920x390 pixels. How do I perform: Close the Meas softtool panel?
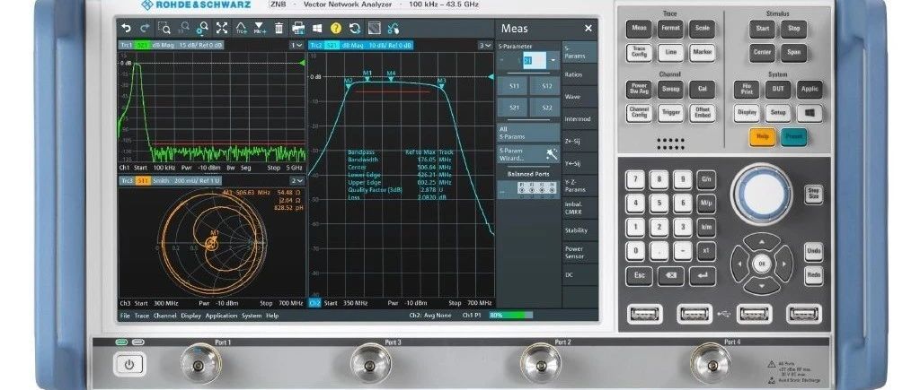(x=588, y=28)
